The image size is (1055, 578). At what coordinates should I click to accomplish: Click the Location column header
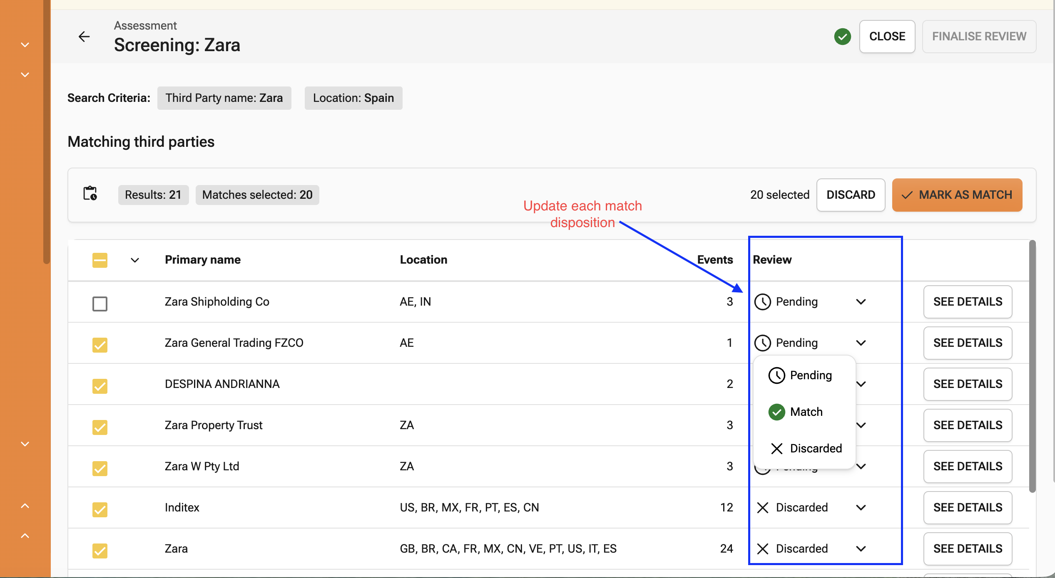pos(423,260)
